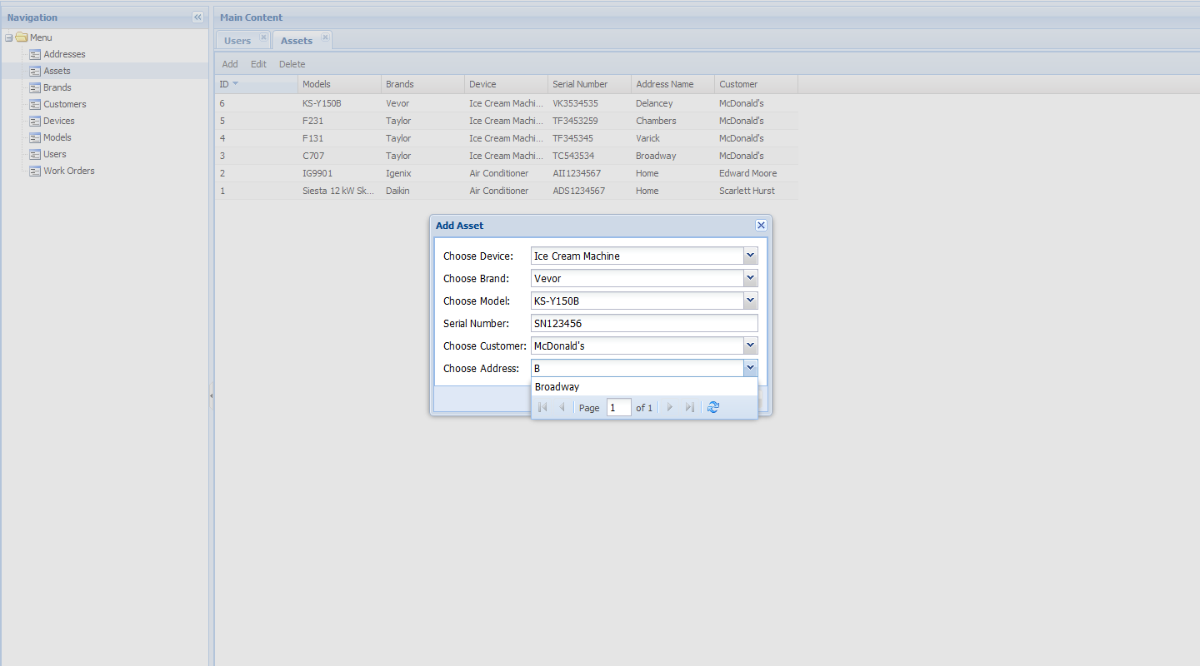
Task: Click the Serial Number input field
Action: 643,323
